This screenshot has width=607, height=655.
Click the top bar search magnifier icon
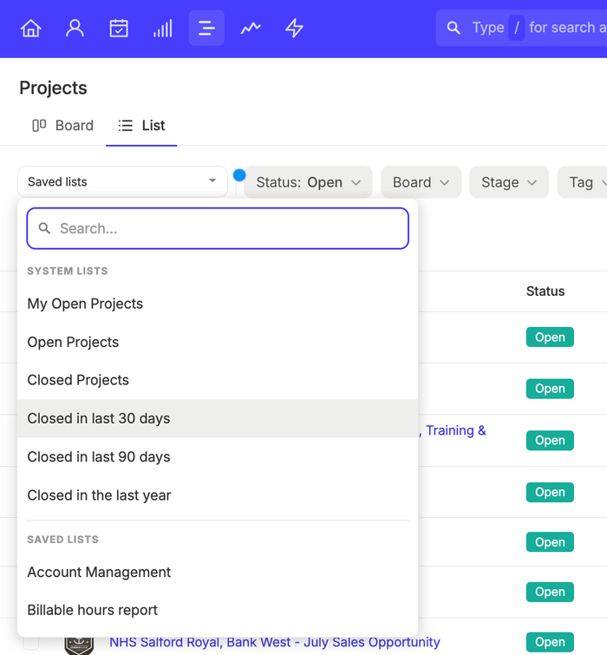[x=454, y=28]
